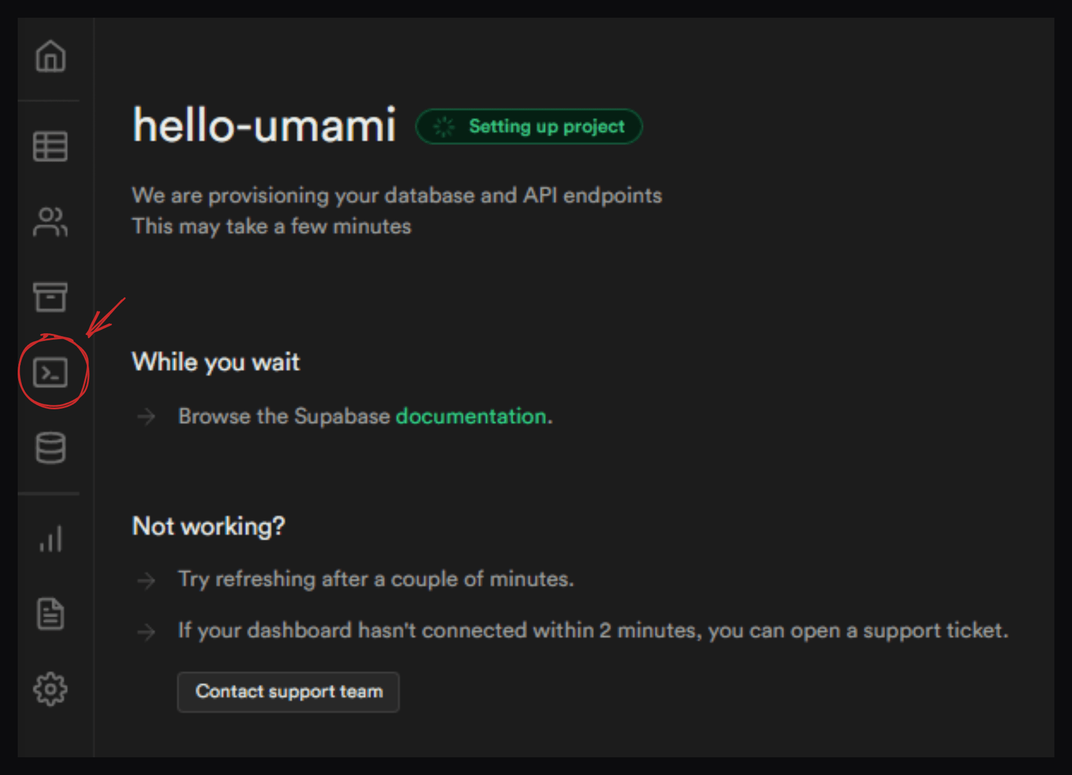Open the Table Editor icon in sidebar
The image size is (1072, 775).
[50, 146]
